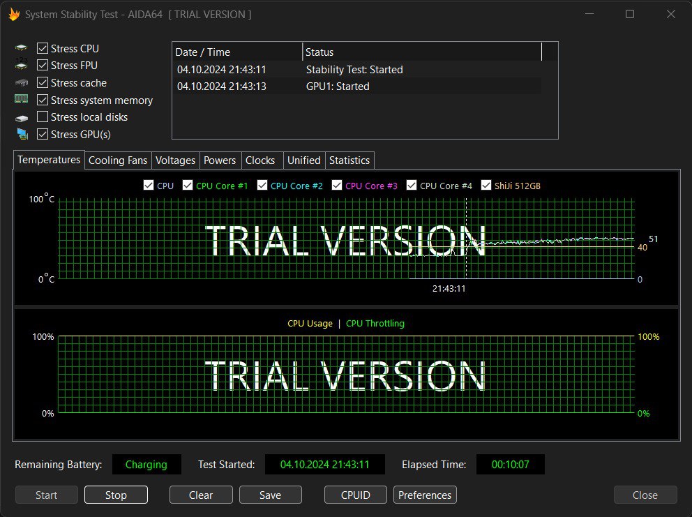Image resolution: width=692 pixels, height=517 pixels.
Task: Click the 21:43:11 marker on temperature graph
Action: point(449,289)
